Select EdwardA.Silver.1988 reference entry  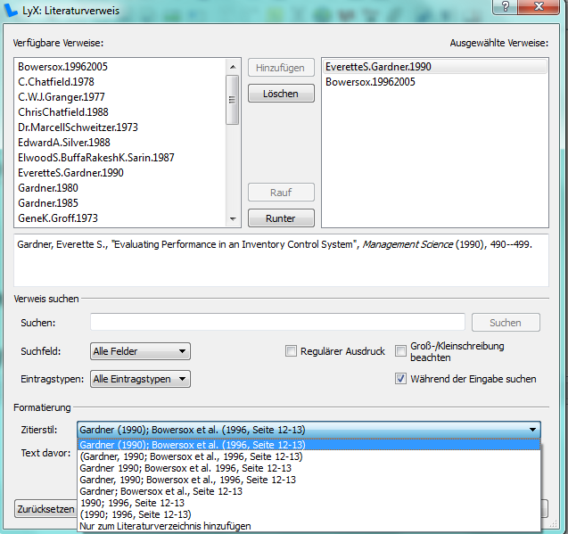64,143
